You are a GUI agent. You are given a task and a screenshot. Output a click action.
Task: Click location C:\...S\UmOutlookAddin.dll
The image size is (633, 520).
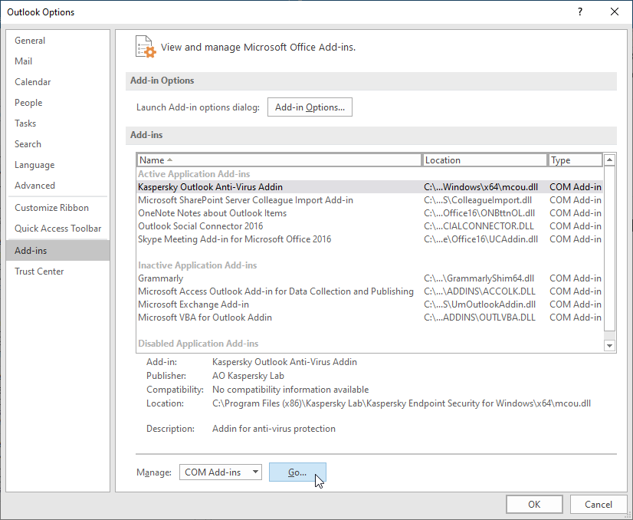(480, 304)
